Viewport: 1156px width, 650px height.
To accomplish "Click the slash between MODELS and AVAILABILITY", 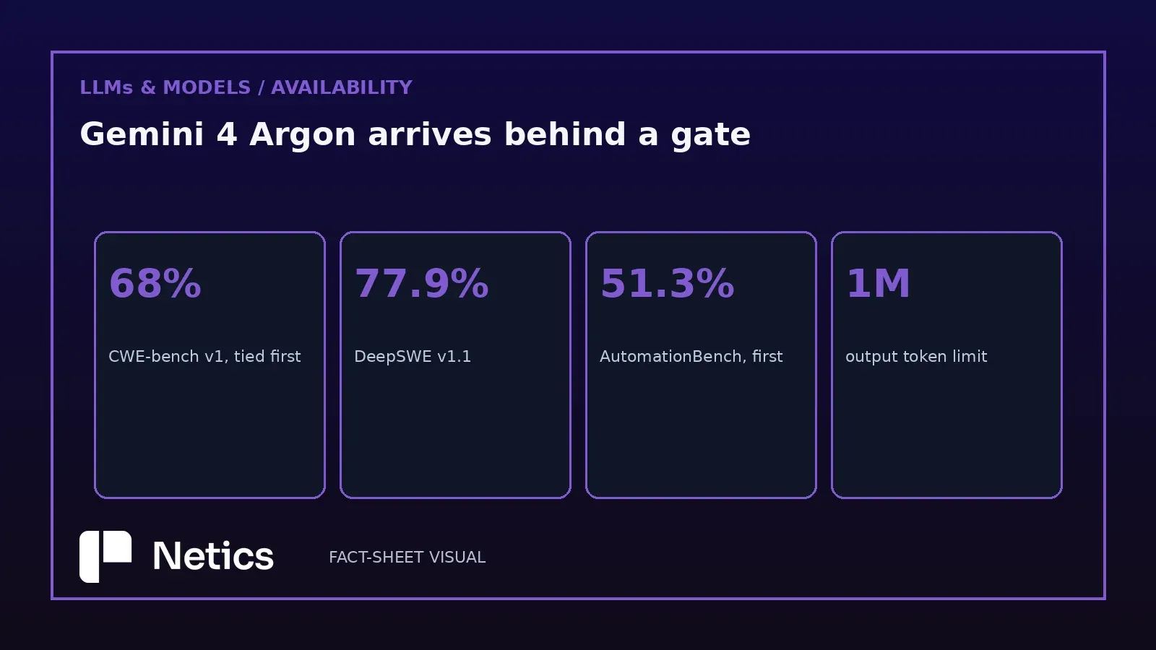I will (x=261, y=87).
